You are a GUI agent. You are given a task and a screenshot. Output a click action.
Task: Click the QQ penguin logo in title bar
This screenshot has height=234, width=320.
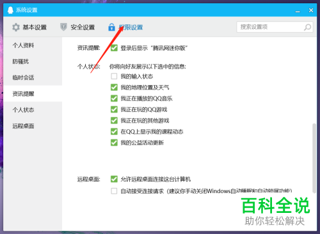[x=10, y=10]
